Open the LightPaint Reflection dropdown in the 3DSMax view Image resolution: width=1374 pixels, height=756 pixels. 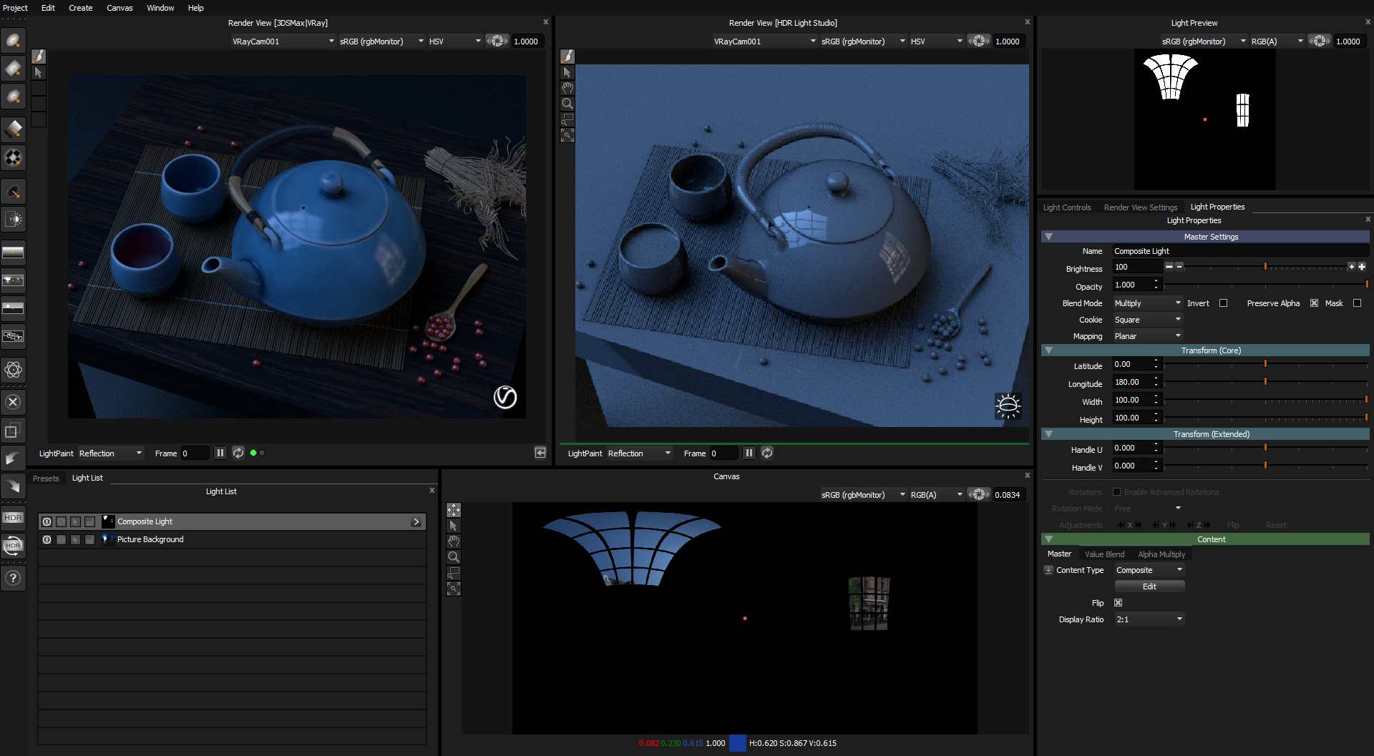tap(111, 453)
